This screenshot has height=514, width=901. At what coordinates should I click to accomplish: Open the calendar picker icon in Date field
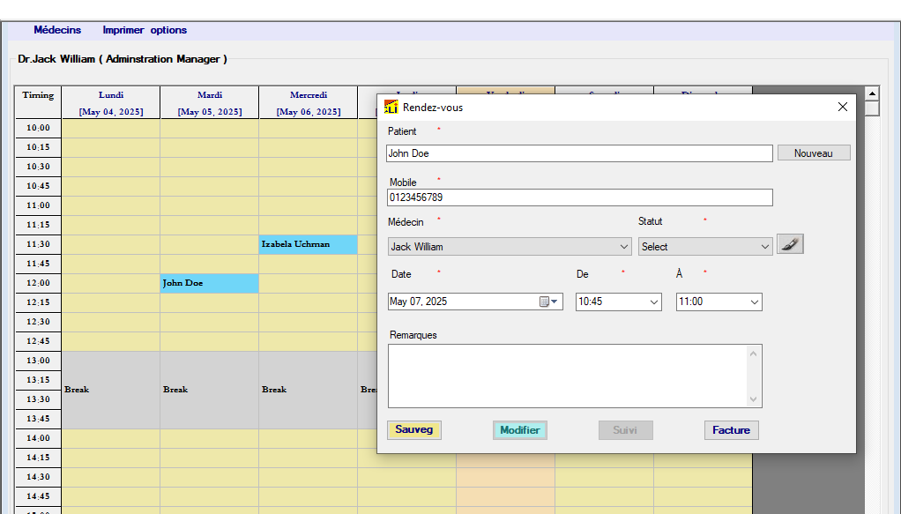click(545, 302)
